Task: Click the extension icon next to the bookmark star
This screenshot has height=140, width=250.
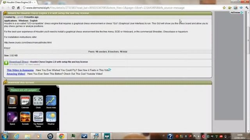Action: 230,8
